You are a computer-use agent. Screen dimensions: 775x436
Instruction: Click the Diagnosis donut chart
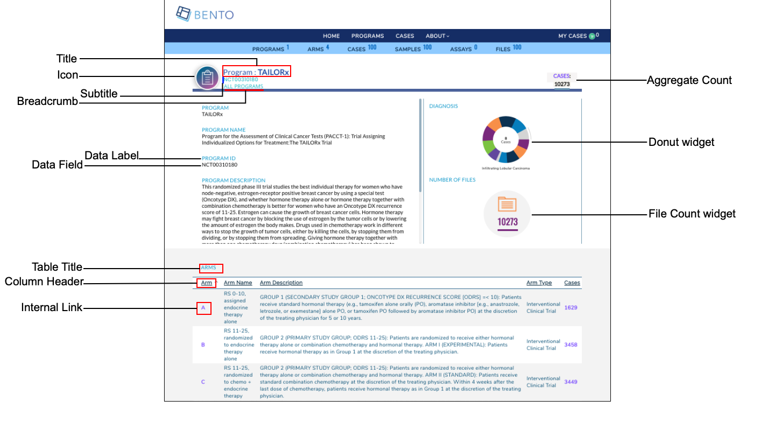(x=506, y=139)
